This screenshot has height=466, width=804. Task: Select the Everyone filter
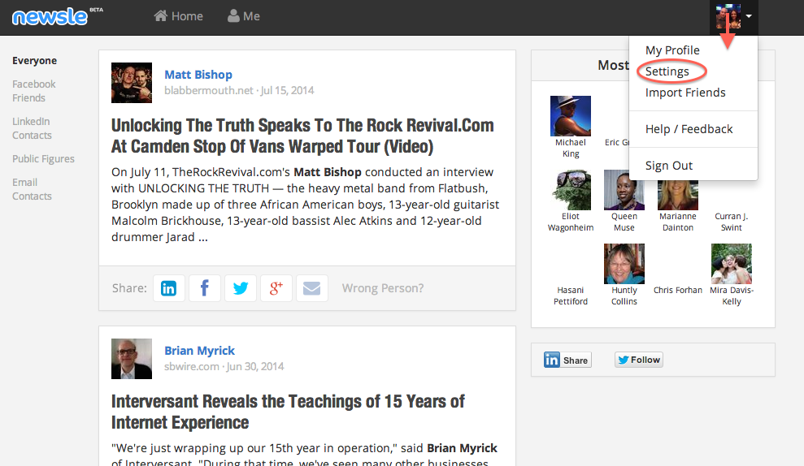tap(34, 60)
